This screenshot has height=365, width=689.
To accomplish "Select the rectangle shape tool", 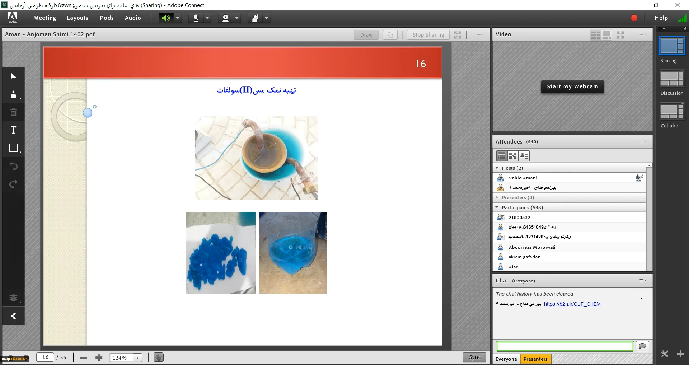I will tap(13, 148).
